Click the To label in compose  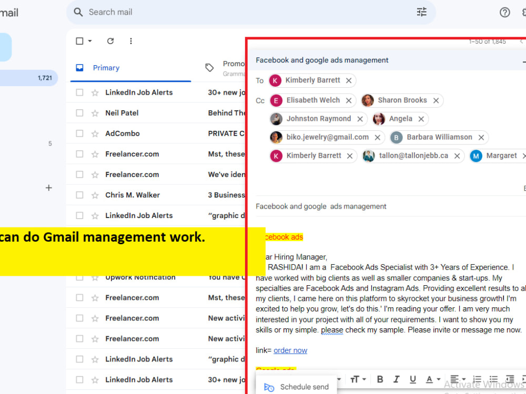click(260, 81)
